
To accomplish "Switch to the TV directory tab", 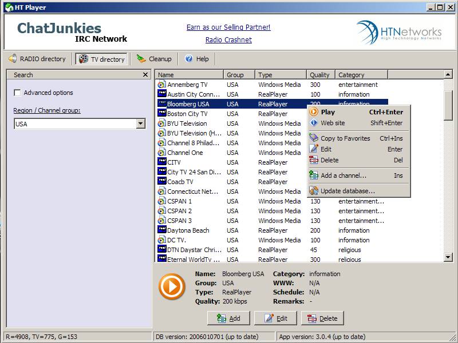I will point(101,59).
